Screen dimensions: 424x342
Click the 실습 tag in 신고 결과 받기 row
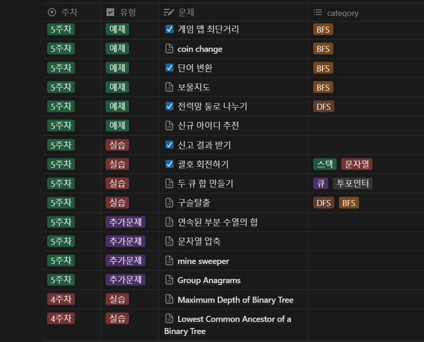point(117,145)
